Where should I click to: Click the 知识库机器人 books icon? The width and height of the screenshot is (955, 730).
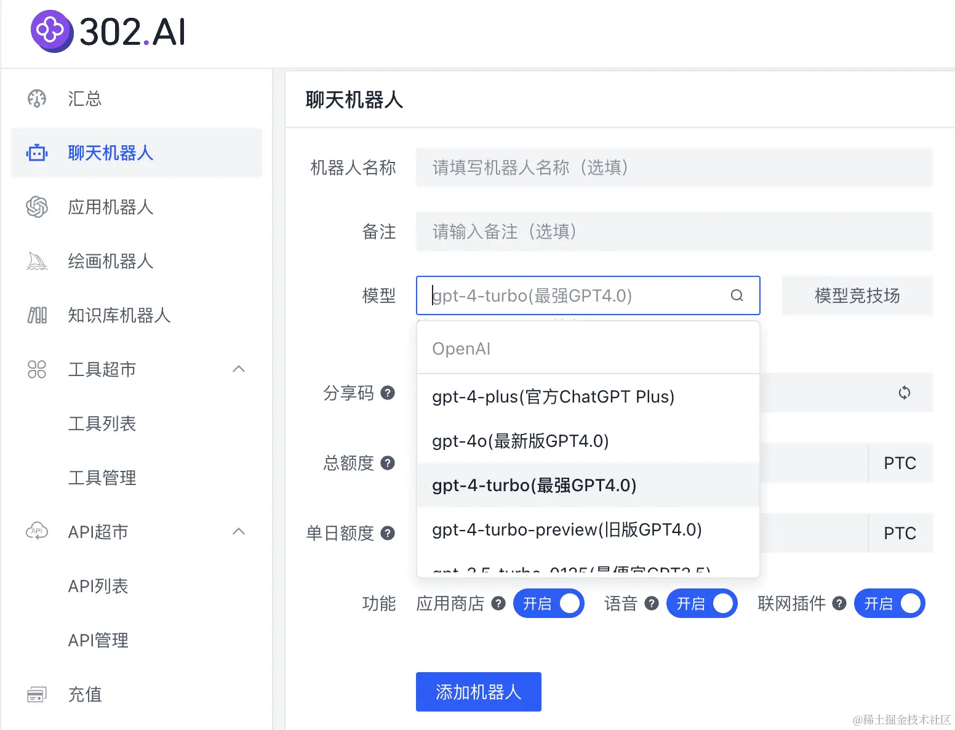[37, 315]
